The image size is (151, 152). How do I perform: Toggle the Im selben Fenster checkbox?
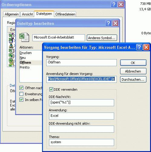pos(21,100)
